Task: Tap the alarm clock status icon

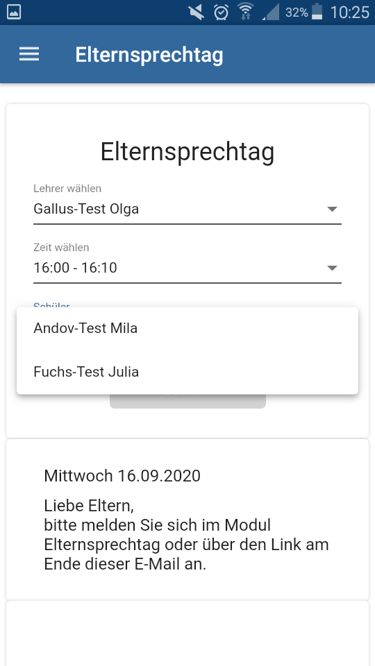Action: [221, 12]
